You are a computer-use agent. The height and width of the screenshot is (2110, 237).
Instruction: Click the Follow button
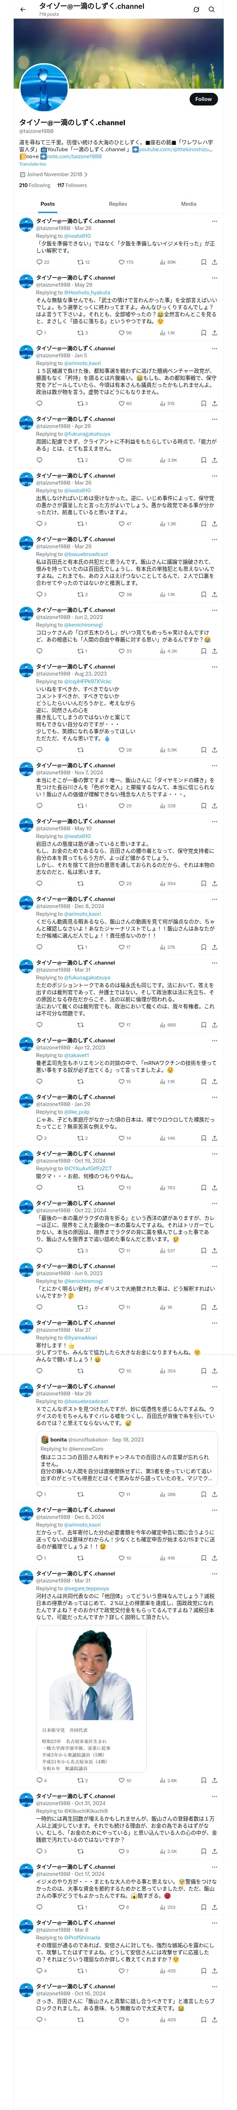[x=203, y=99]
